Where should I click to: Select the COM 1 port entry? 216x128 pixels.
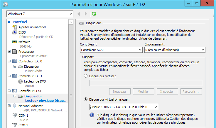[x=23, y=115]
